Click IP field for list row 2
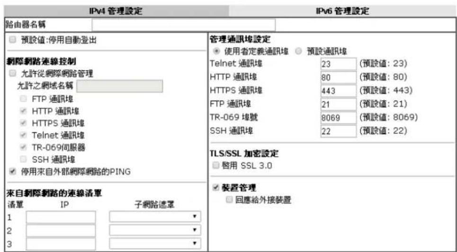This screenshot has height=252, width=457. pos(61,231)
